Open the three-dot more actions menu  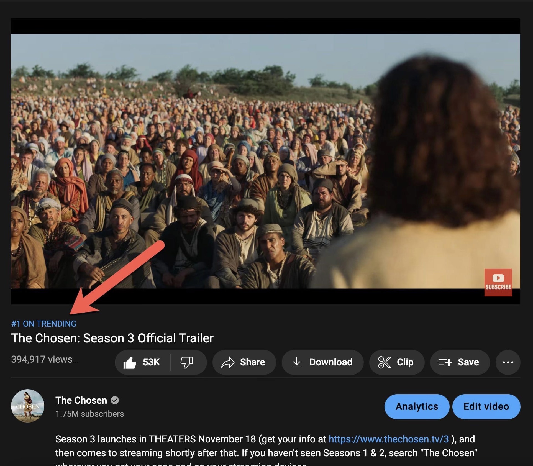point(508,362)
